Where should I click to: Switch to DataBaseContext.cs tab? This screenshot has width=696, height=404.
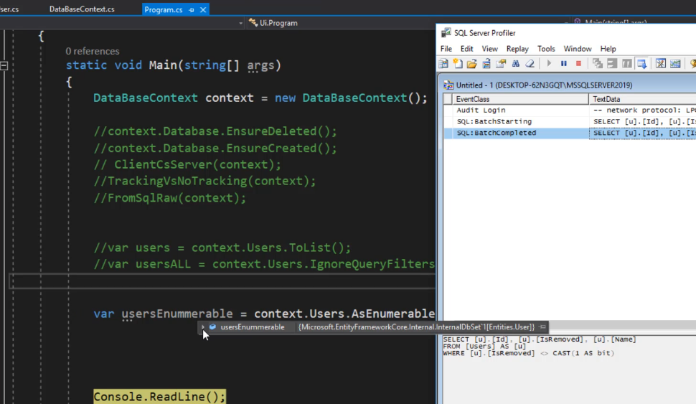point(82,9)
